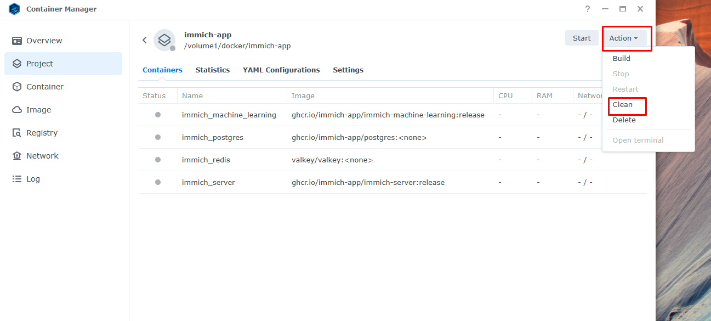711x321 pixels.
Task: Click the Registry search icon in sidebar
Action: (x=17, y=133)
